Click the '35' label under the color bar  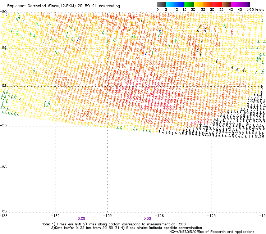coord(221,10)
